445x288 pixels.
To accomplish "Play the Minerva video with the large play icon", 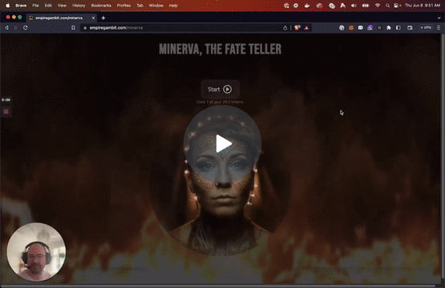I will (x=224, y=144).
